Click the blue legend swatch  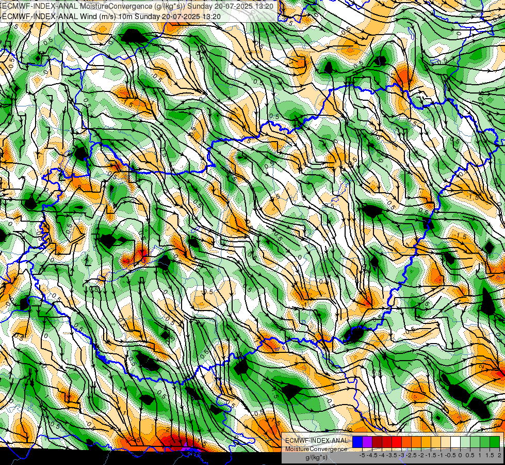pyautogui.click(x=357, y=442)
